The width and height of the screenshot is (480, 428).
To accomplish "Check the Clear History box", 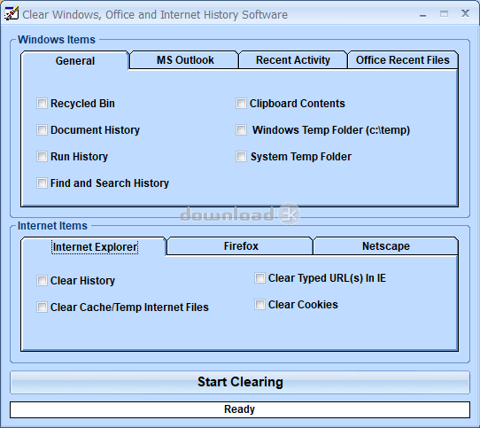I will point(42,281).
